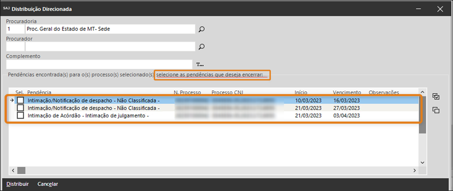Click the Cancelar button
This screenshot has height=191, width=453.
tap(48, 184)
